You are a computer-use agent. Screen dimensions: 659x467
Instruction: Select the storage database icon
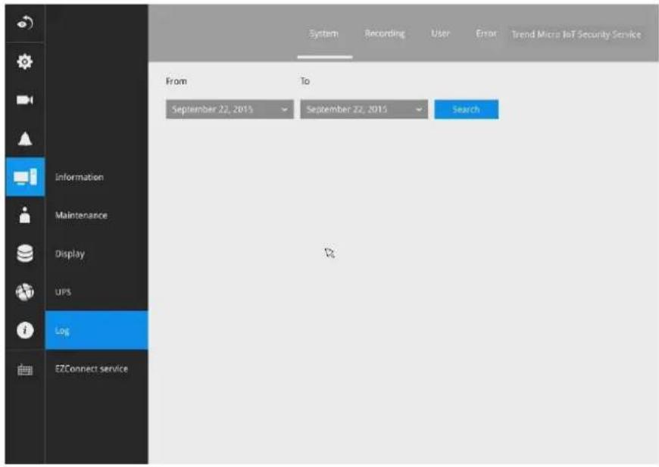(25, 254)
